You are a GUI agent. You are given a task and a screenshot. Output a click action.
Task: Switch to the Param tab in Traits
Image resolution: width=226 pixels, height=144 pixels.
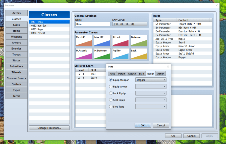pos(122,74)
